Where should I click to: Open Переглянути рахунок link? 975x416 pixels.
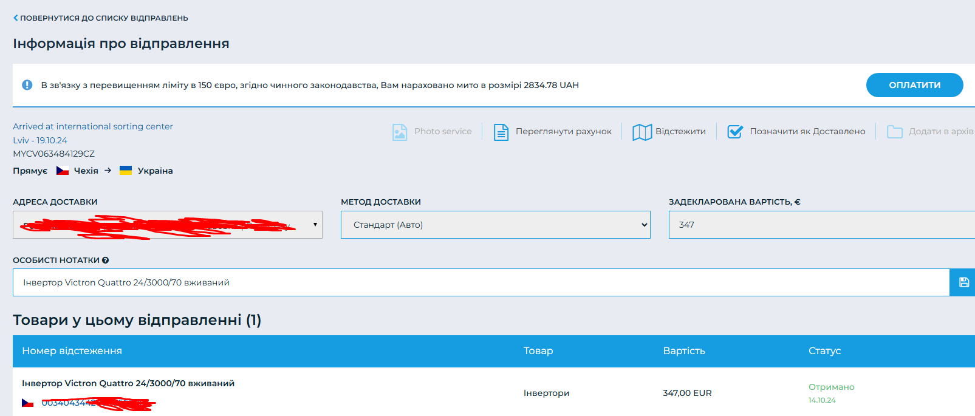[564, 132]
